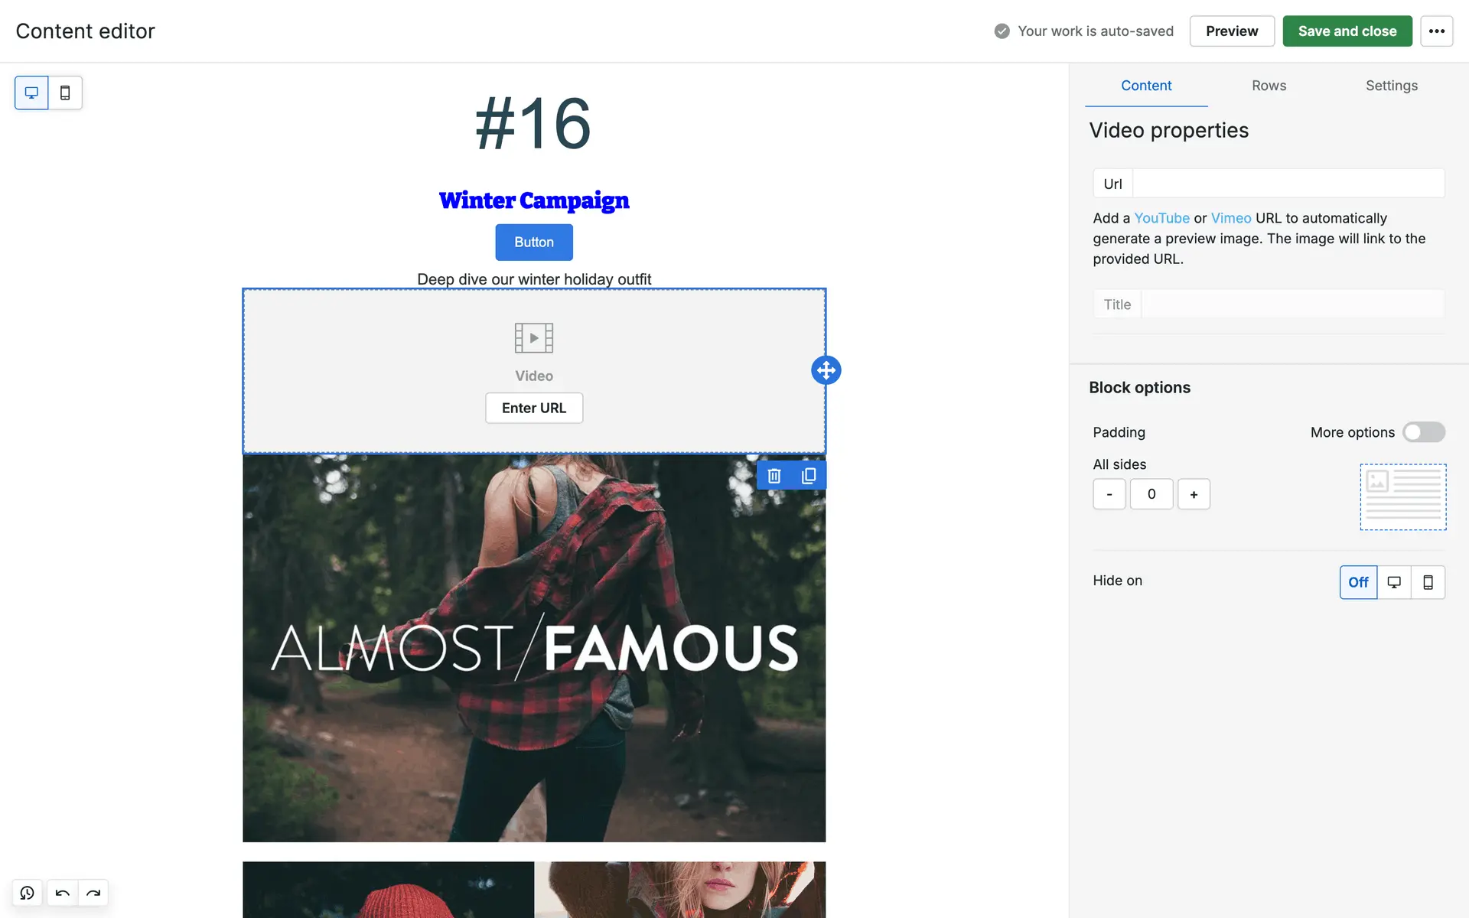The width and height of the screenshot is (1469, 918).
Task: Open the three-dot more actions menu
Action: pyautogui.click(x=1436, y=31)
